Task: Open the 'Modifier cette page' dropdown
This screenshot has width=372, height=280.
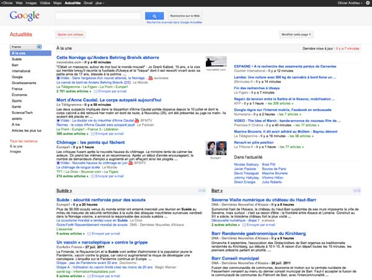Action: pyautogui.click(x=296, y=35)
